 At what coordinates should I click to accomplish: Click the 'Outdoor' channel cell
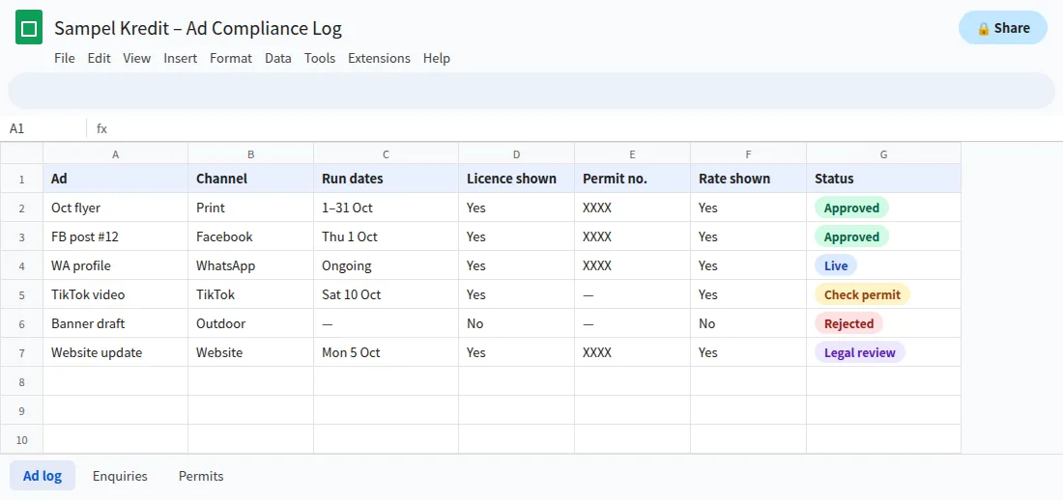pos(251,323)
